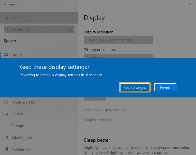Select the Battery icon in sidebar
The width and height of the screenshot is (196, 155).
point(6,114)
